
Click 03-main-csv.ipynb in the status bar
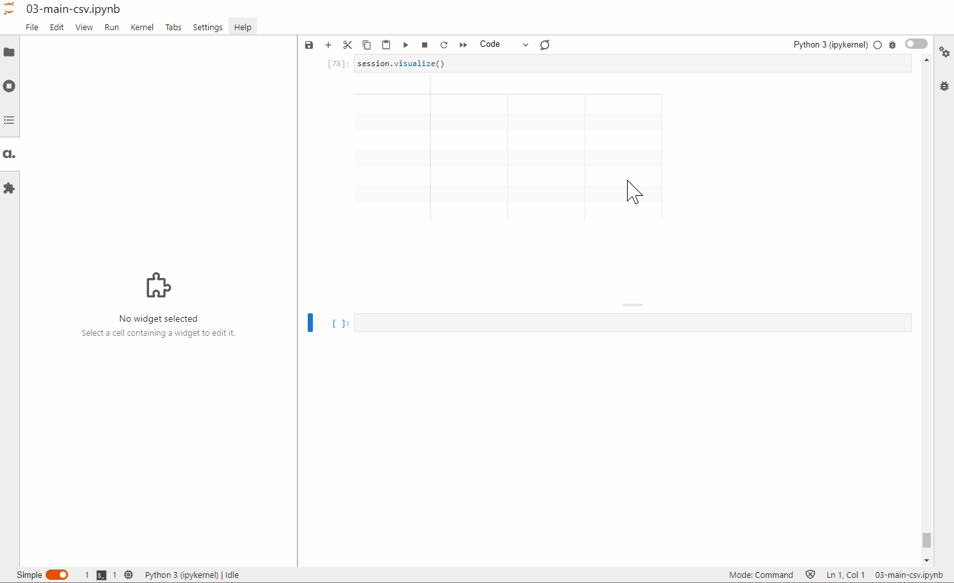pos(909,575)
